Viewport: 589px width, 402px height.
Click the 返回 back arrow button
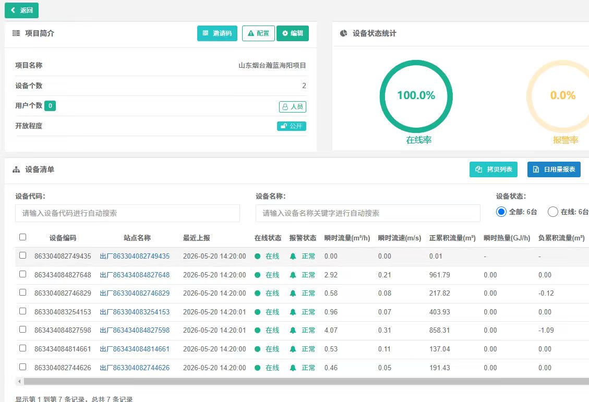(x=21, y=10)
